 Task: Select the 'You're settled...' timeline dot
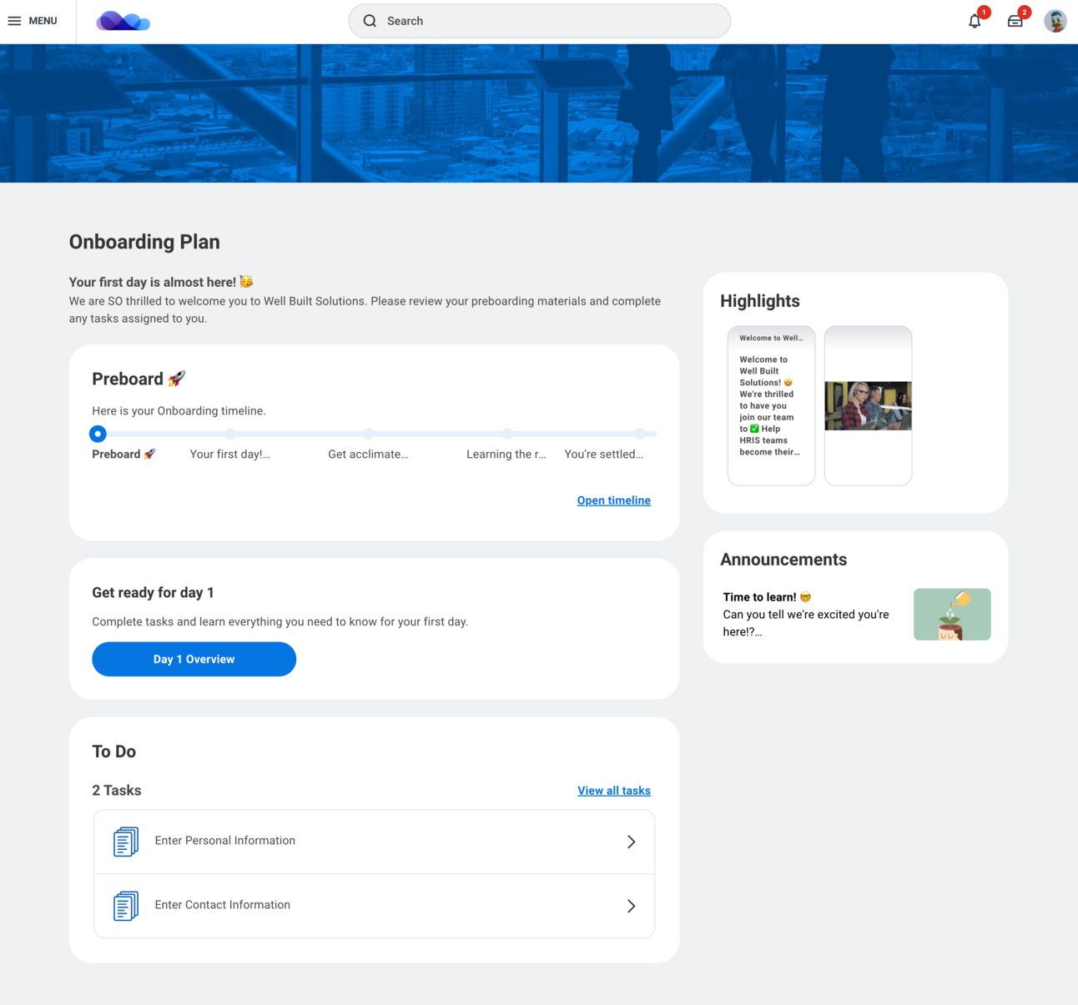(640, 434)
